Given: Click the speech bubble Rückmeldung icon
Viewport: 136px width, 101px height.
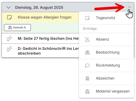Looking at the screenshot, I should (87, 65).
